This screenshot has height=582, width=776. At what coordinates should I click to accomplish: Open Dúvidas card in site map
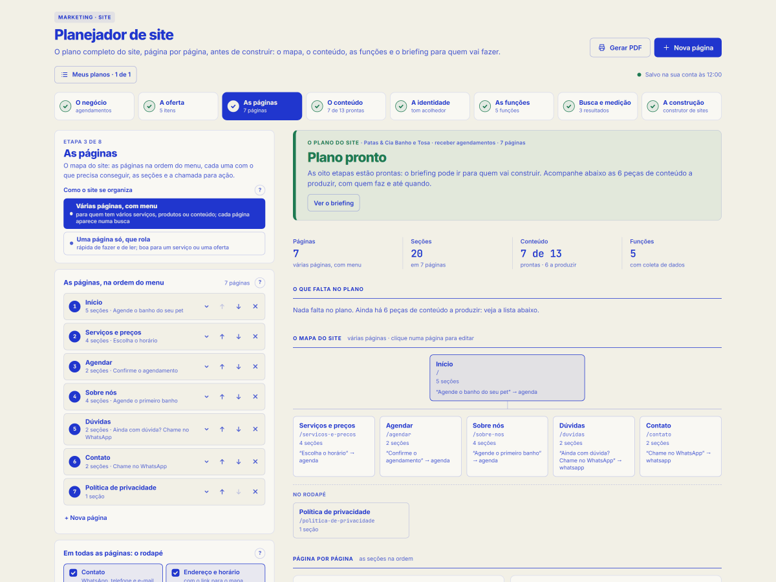(x=594, y=447)
